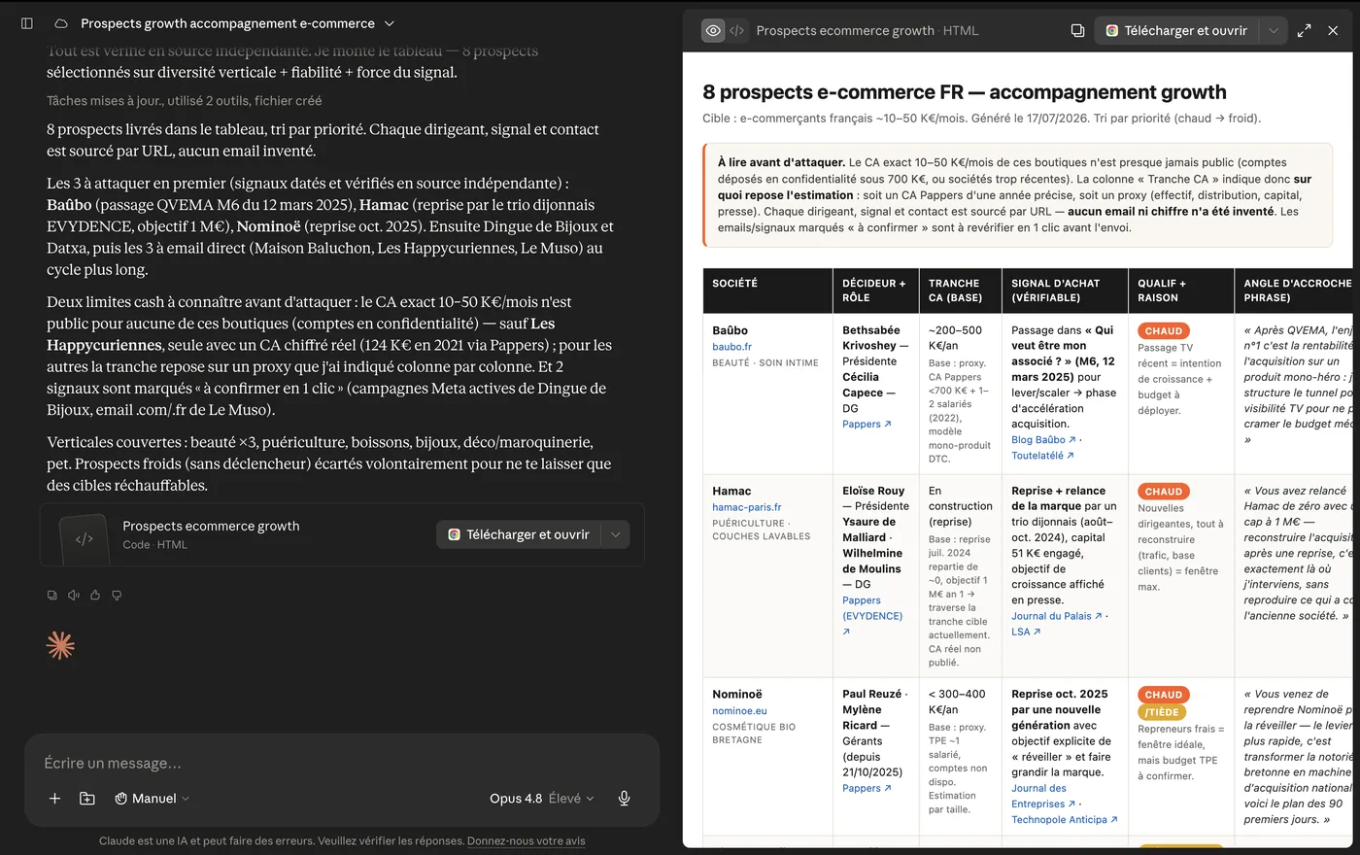
Task: Open the Manuel mode dropdown
Action: [153, 799]
